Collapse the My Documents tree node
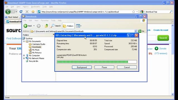 24,41
